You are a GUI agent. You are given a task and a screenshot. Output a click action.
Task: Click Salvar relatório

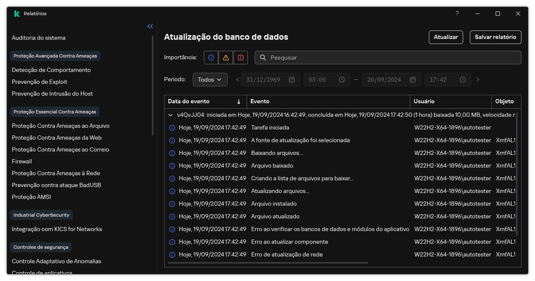pyautogui.click(x=495, y=37)
